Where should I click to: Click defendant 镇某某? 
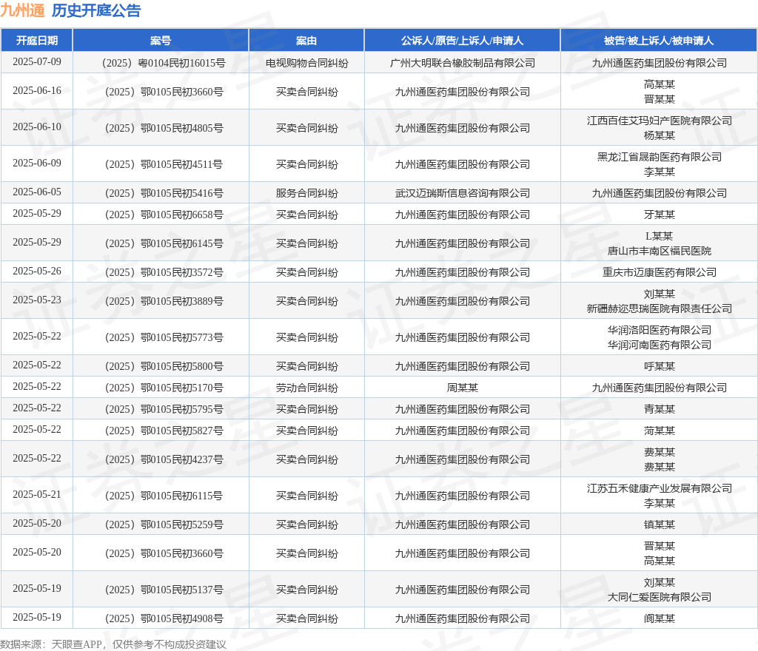pyautogui.click(x=660, y=524)
